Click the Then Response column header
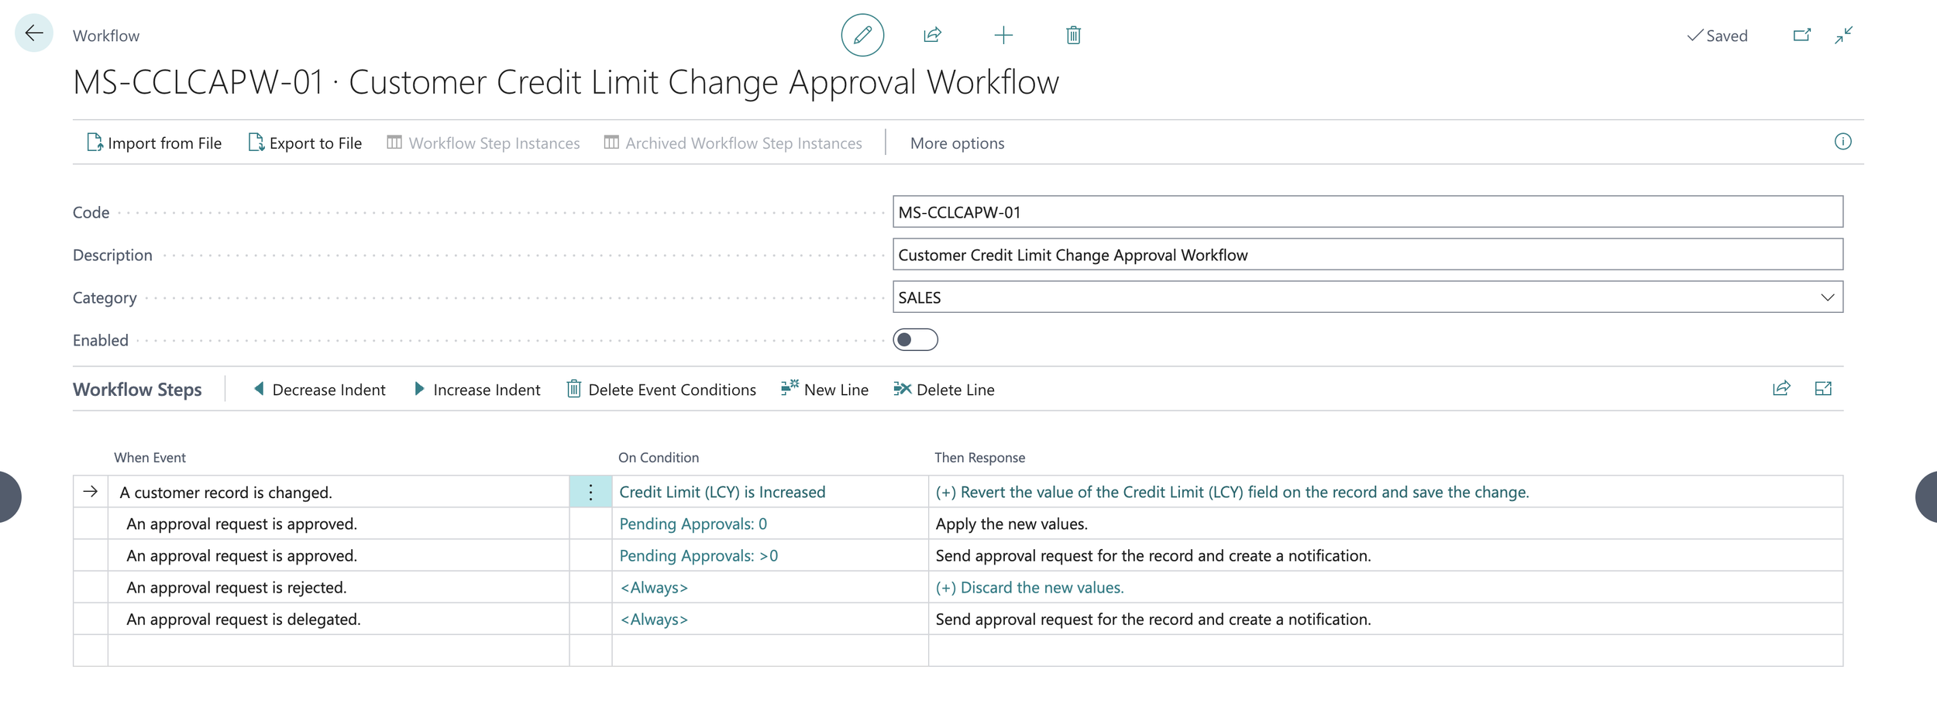1937x711 pixels. (x=979, y=458)
